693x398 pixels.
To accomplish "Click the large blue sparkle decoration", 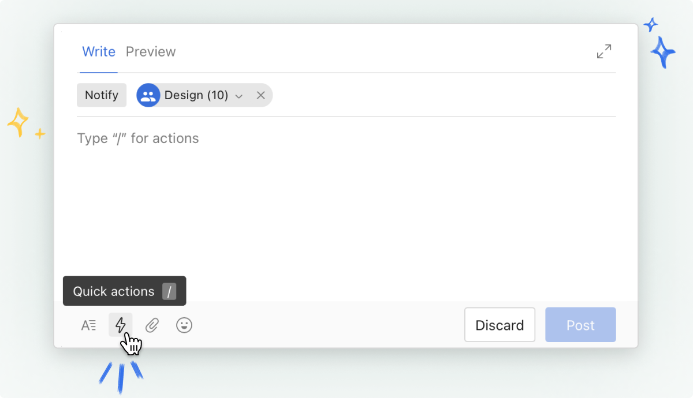I will 663,52.
